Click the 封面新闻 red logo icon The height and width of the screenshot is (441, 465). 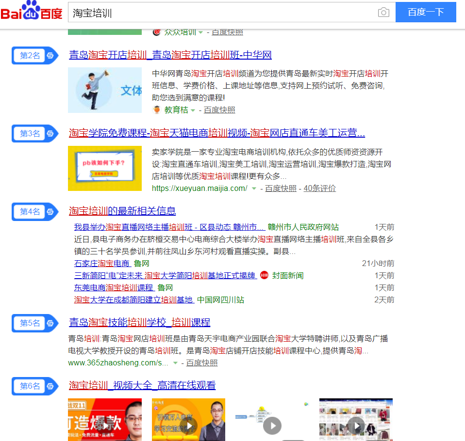[x=264, y=275]
